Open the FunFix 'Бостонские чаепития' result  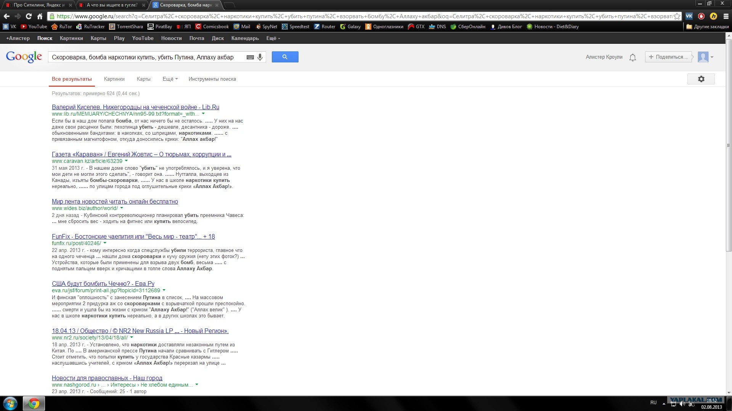(x=133, y=237)
